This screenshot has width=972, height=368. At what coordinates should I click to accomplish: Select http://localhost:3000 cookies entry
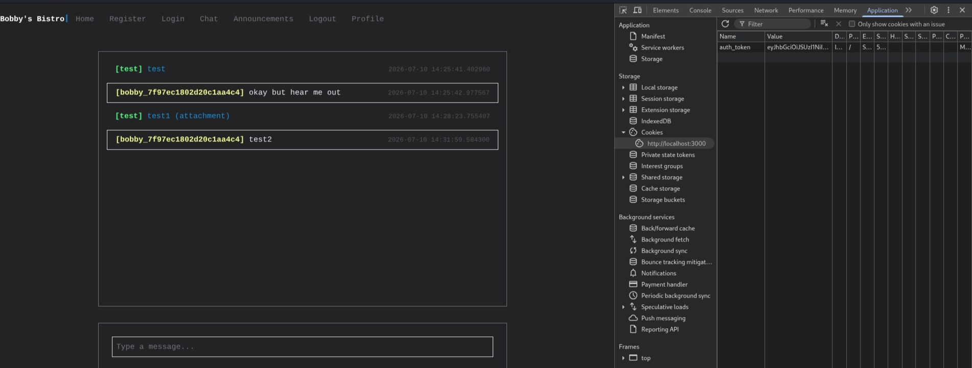click(676, 143)
